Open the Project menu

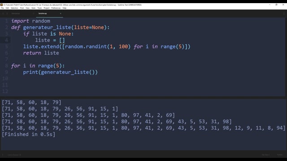pyautogui.click(x=47, y=8)
